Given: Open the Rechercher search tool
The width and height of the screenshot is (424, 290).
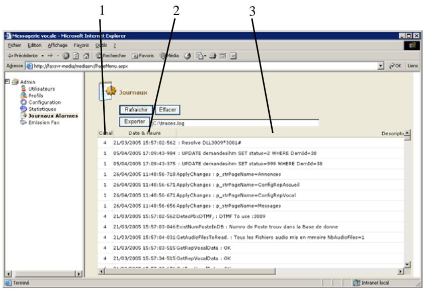Looking at the screenshot, I should coord(111,55).
